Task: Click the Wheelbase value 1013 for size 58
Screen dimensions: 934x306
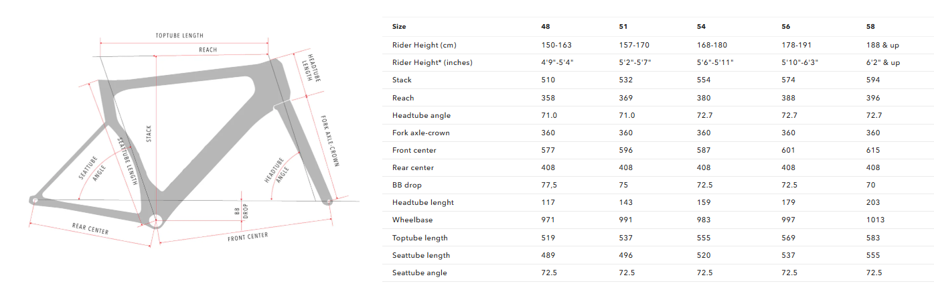Action: tap(874, 220)
